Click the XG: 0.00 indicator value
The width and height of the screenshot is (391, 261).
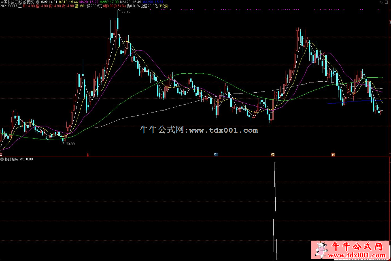(26, 159)
